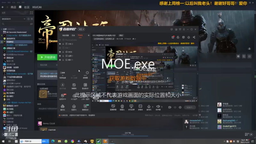Open the 商店 store tab in Steam
256x144 pixels.
(x=13, y=7)
